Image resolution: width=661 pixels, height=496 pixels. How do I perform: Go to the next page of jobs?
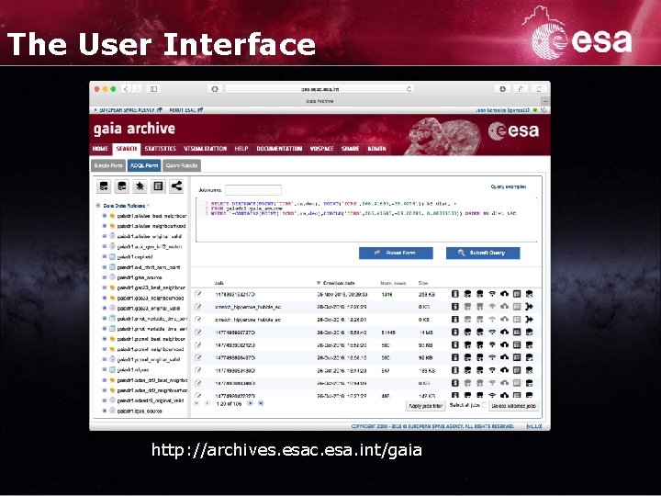(250, 403)
